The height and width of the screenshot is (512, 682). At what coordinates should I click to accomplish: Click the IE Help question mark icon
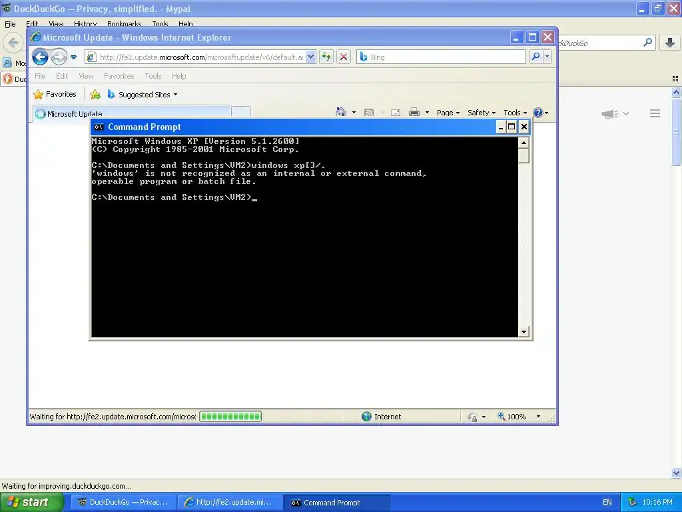pyautogui.click(x=538, y=113)
